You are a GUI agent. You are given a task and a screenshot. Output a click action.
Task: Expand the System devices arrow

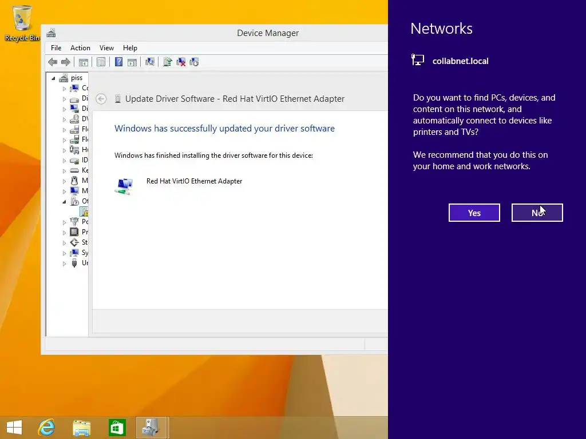64,253
